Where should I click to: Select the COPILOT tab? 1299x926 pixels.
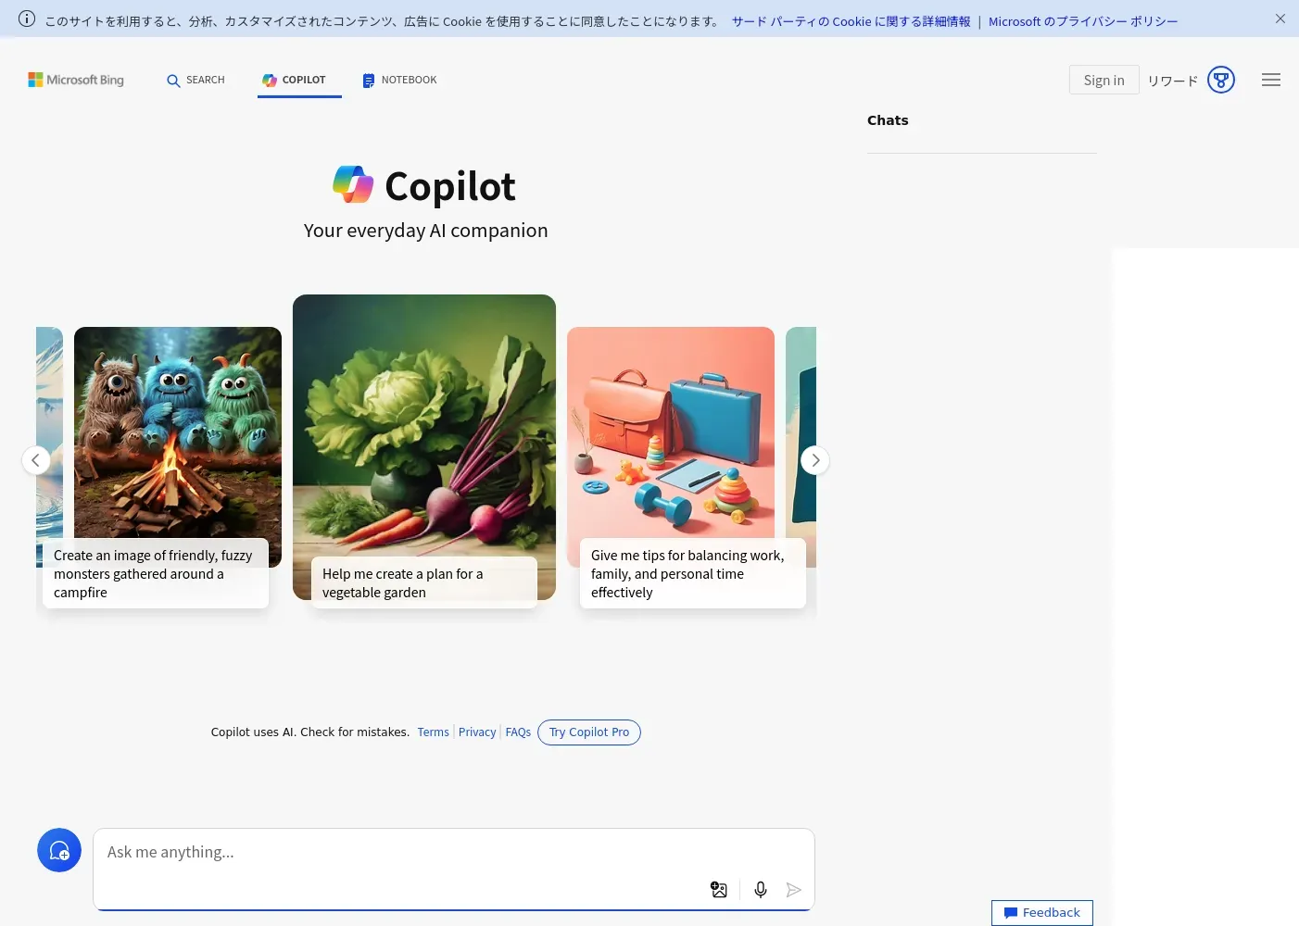[x=295, y=81]
